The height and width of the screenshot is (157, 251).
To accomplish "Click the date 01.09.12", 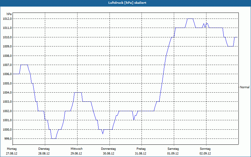I will [173, 154].
